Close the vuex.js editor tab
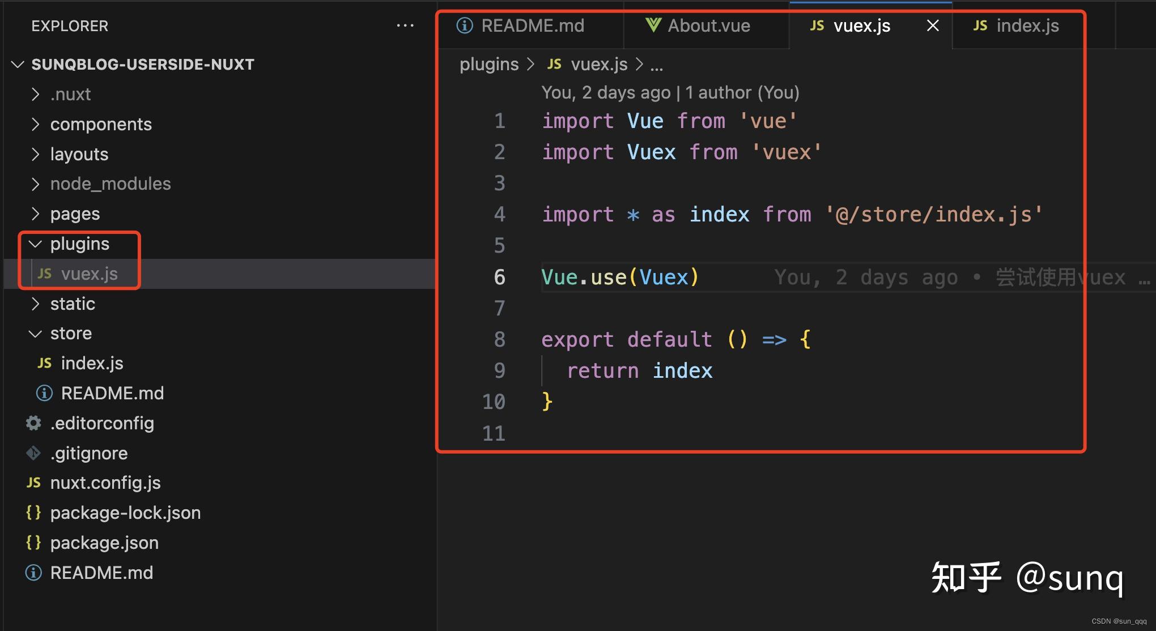Screen dimensions: 1156x631 [933, 25]
